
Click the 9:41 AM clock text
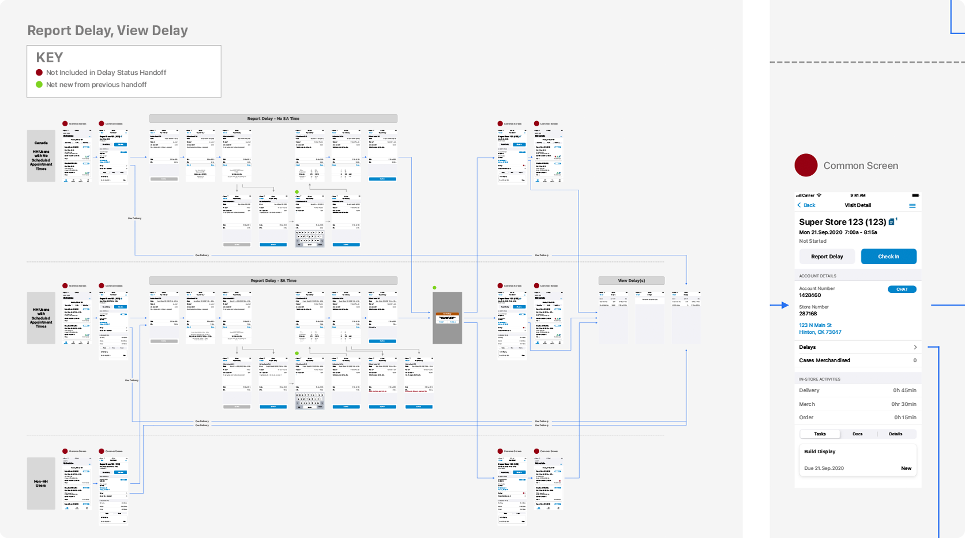[858, 195]
